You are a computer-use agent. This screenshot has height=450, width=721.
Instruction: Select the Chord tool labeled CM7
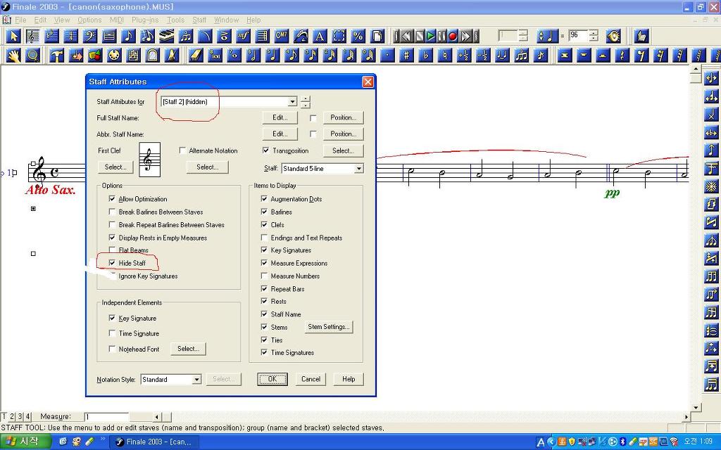282,36
